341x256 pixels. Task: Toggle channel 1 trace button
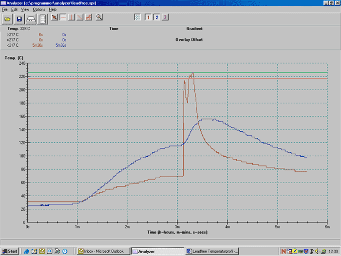[148, 17]
